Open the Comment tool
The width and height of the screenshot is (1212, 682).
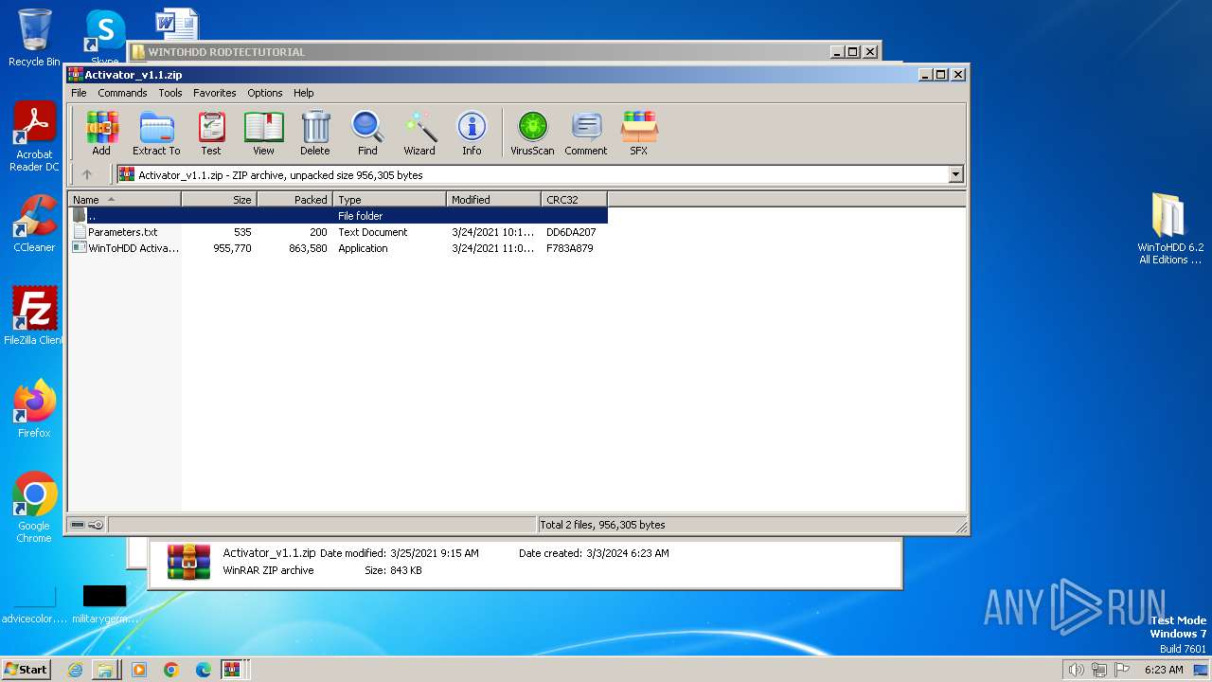[x=586, y=134]
